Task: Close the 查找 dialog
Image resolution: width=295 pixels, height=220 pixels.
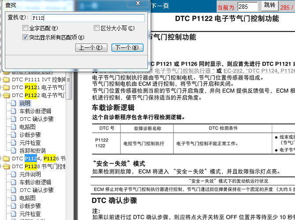Action: pyautogui.click(x=138, y=3)
